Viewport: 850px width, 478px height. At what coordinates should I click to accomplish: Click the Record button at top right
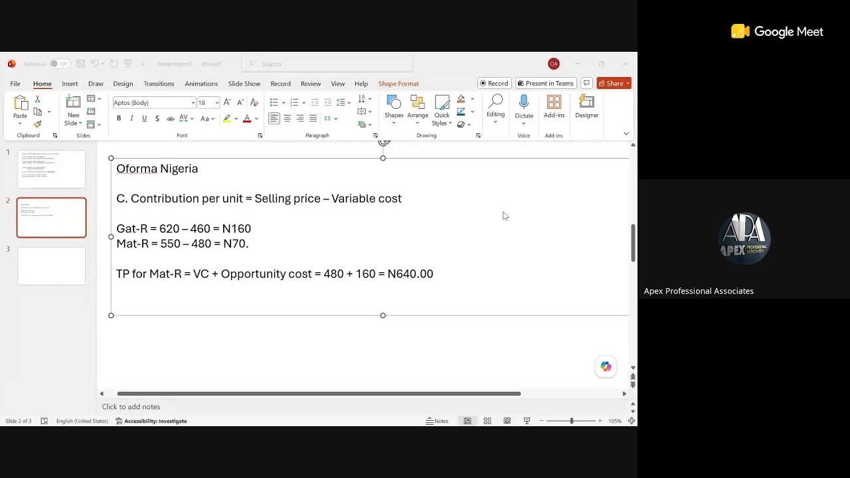(x=494, y=83)
